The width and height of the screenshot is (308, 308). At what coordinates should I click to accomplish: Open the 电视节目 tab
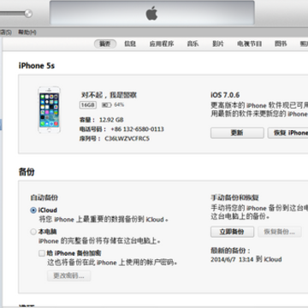click(x=249, y=44)
